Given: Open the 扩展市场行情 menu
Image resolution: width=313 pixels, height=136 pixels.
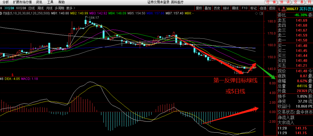Looking at the screenshot, I should click(22, 2).
